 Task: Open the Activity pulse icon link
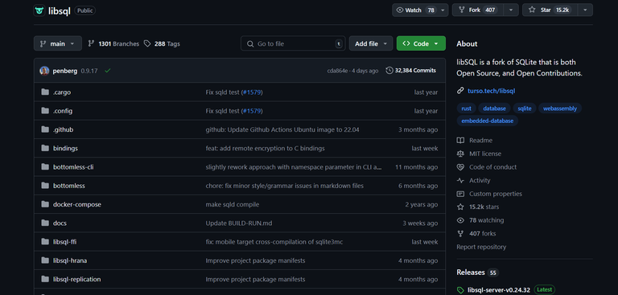click(460, 181)
